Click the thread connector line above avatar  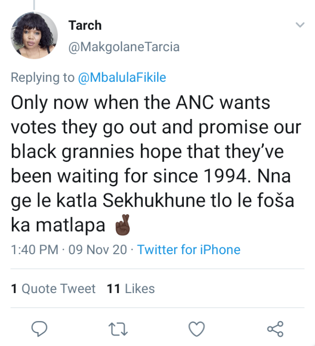[34, 4]
